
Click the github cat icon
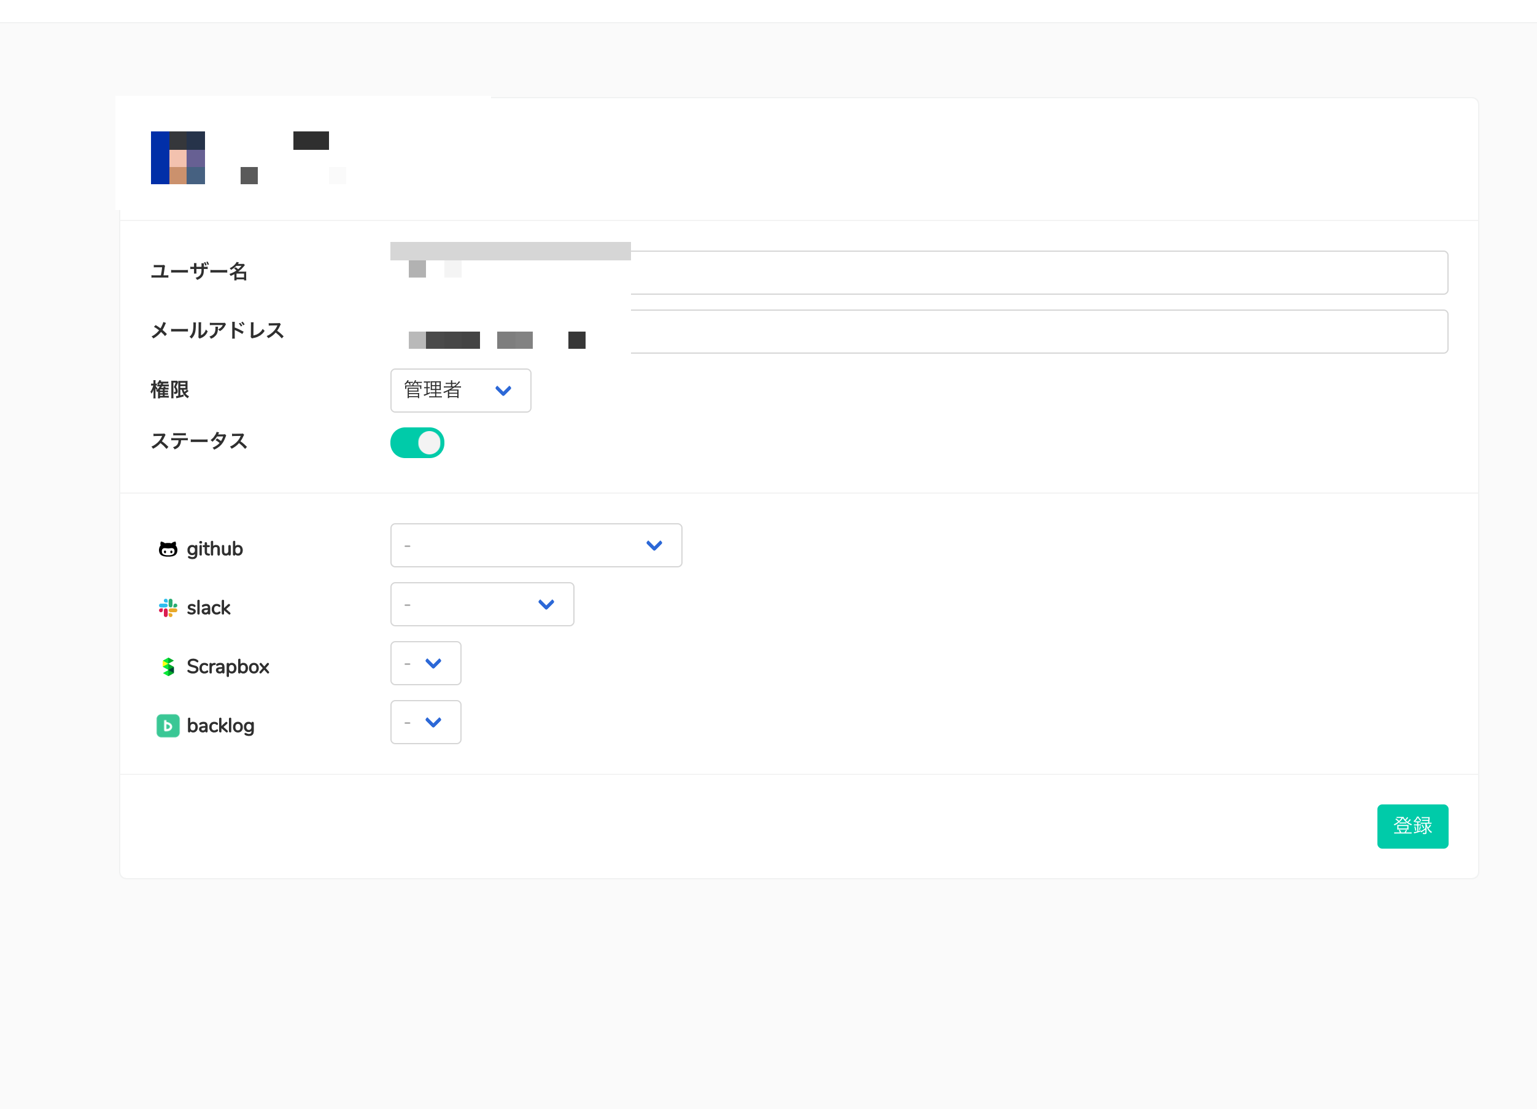pyautogui.click(x=168, y=549)
